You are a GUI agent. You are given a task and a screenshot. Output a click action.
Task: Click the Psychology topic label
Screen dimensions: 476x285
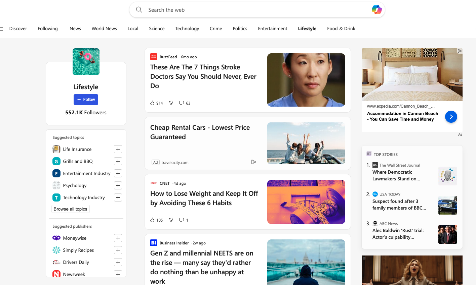coord(75,185)
